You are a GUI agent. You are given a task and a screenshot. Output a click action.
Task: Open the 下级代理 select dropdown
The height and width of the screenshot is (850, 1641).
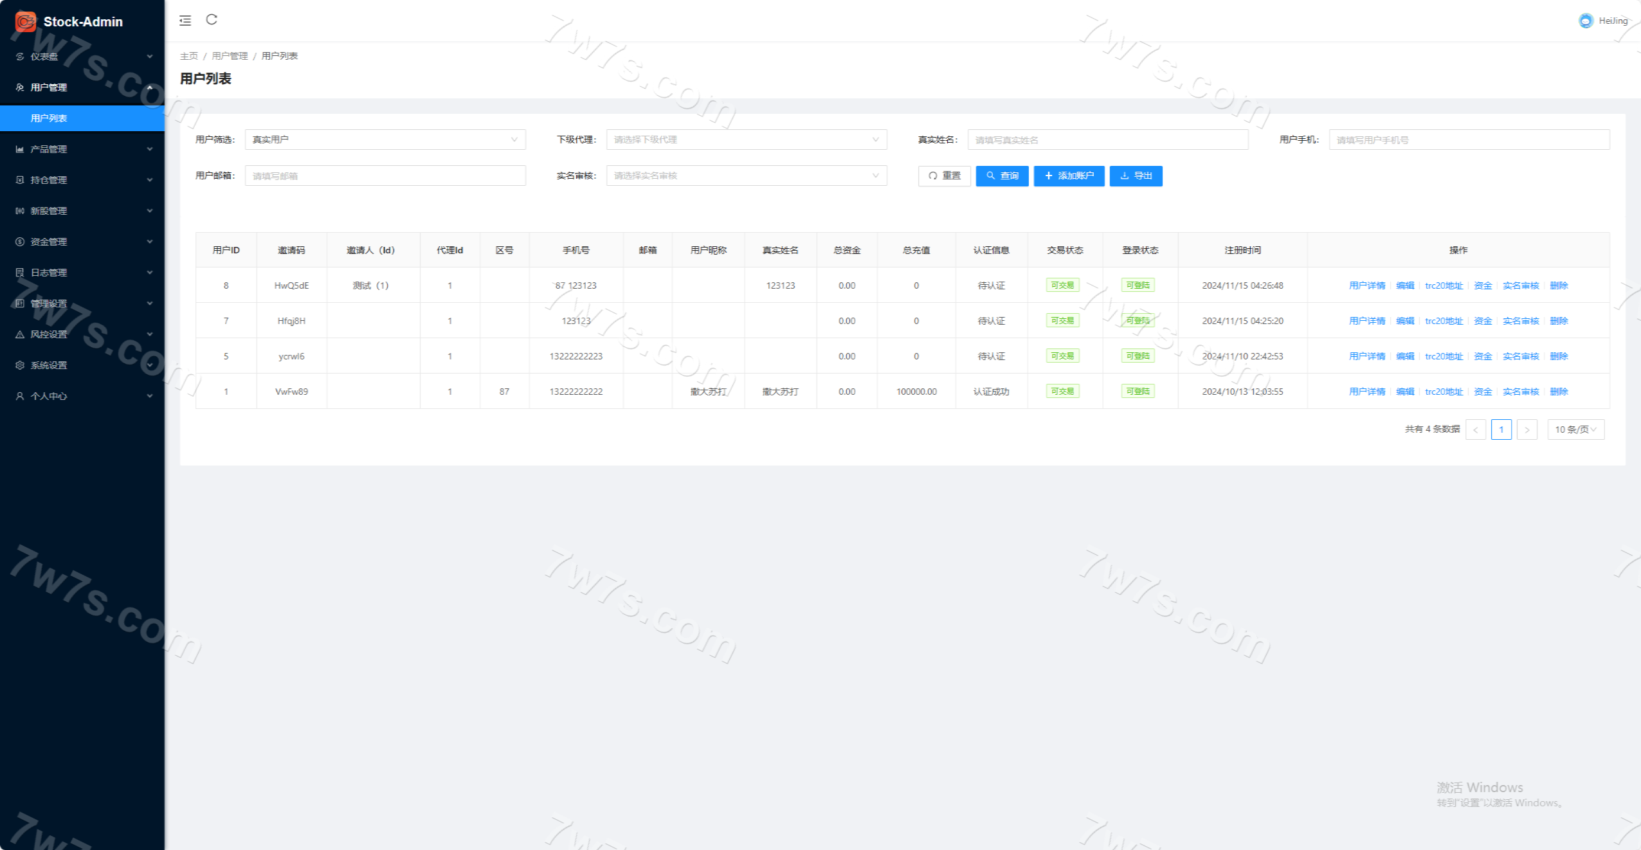(746, 140)
